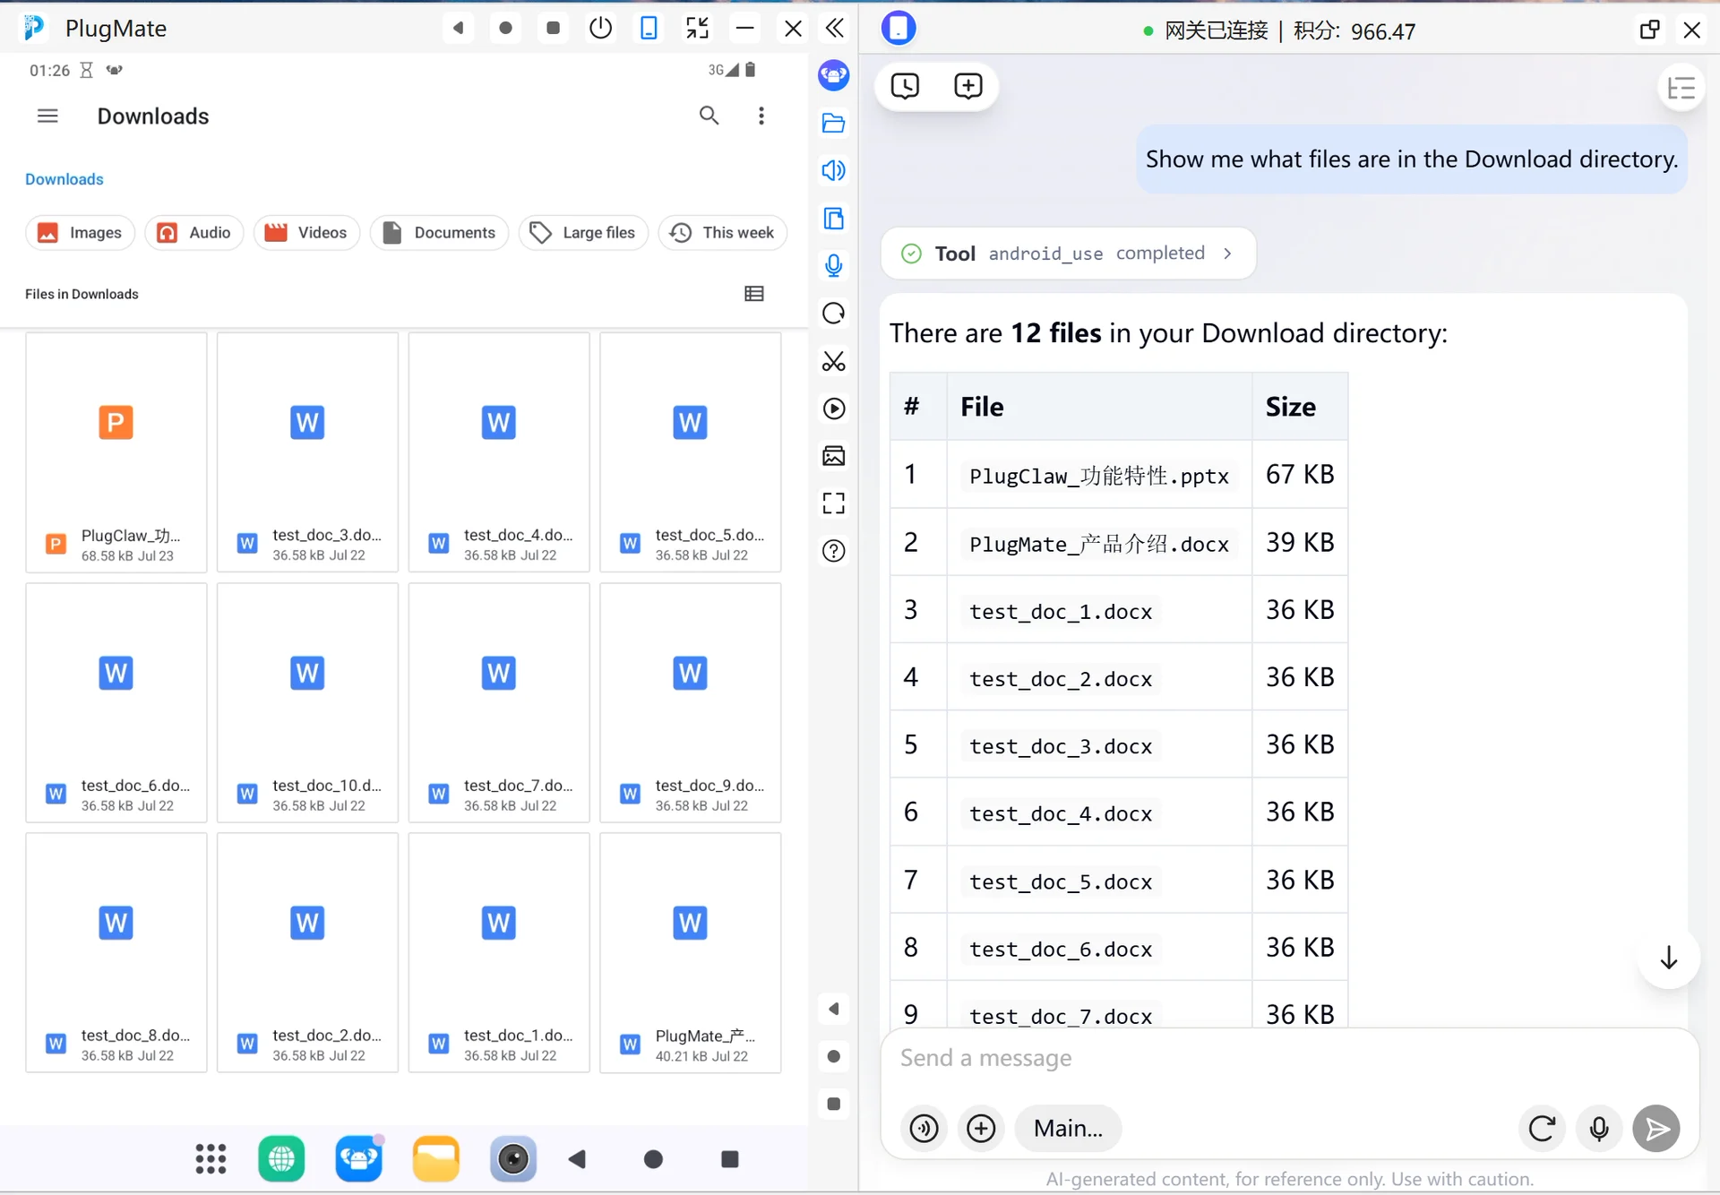
Task: Tap Android home button in bottom navigation bar
Action: tap(654, 1159)
